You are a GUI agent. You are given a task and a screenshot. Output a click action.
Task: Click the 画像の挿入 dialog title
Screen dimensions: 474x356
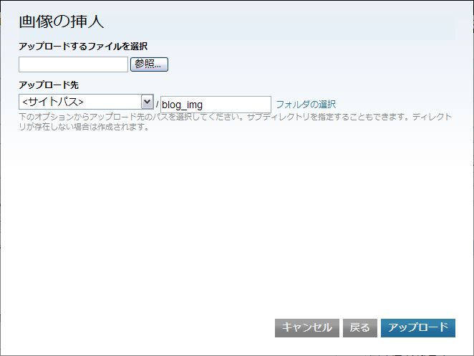coord(62,21)
